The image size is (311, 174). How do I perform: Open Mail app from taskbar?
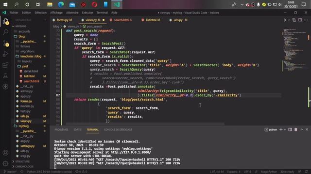(72, 4)
